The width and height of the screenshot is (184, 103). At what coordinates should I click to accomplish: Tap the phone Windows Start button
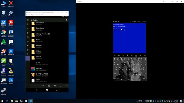click(x=47, y=90)
